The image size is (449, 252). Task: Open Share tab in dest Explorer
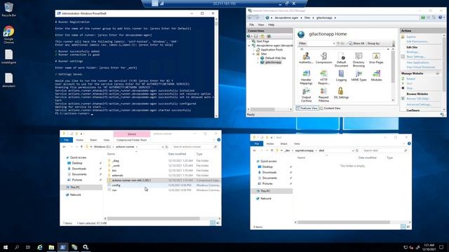tap(283, 143)
